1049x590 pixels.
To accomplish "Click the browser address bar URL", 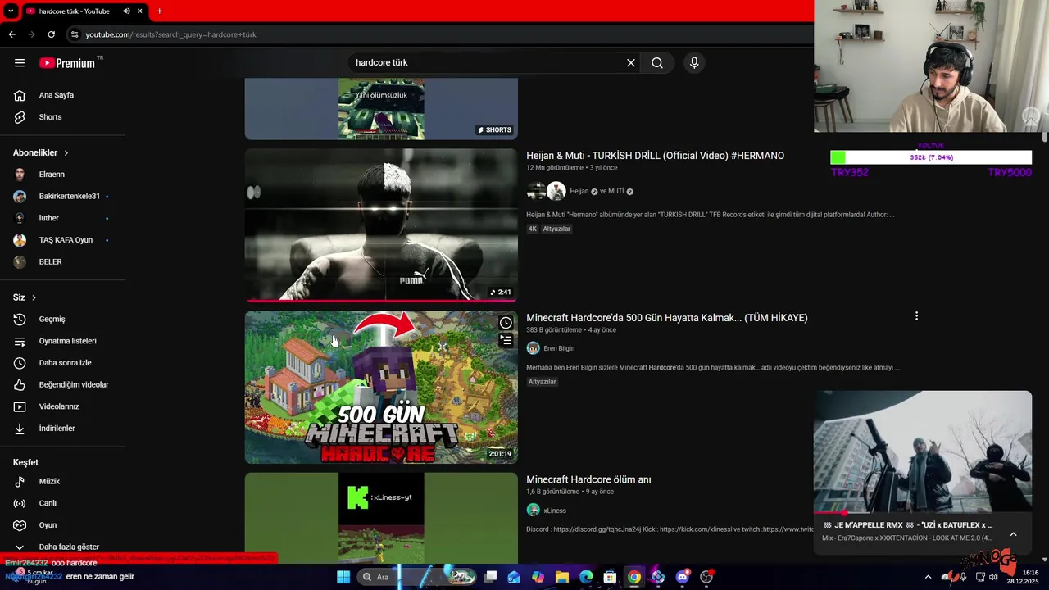I will tap(170, 34).
